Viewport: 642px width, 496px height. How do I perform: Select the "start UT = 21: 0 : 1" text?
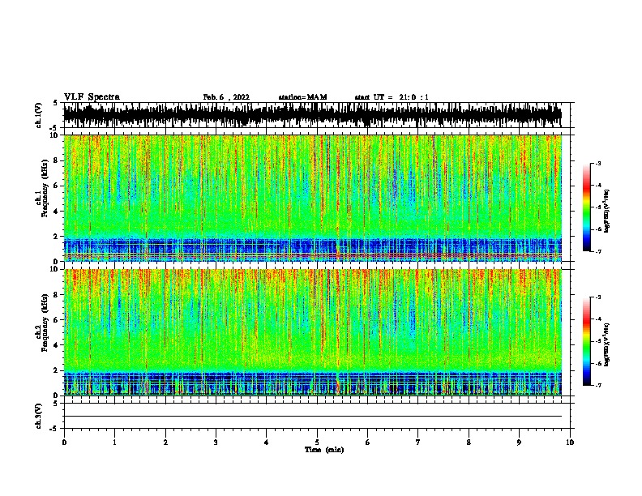click(392, 97)
